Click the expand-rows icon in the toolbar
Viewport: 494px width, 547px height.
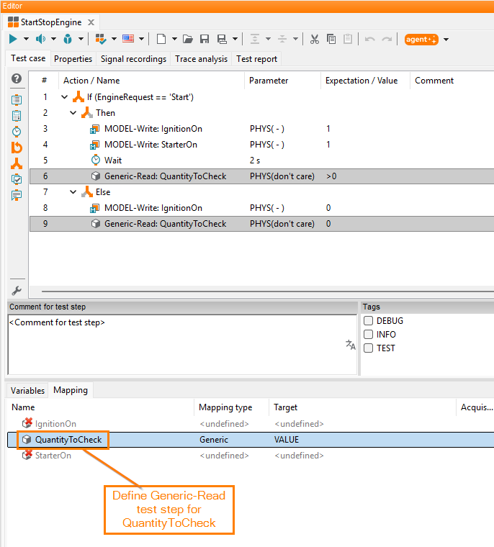(x=255, y=39)
